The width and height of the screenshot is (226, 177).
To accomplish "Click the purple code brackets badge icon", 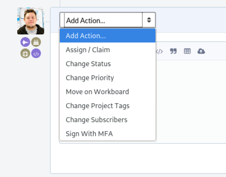I will tap(36, 53).
